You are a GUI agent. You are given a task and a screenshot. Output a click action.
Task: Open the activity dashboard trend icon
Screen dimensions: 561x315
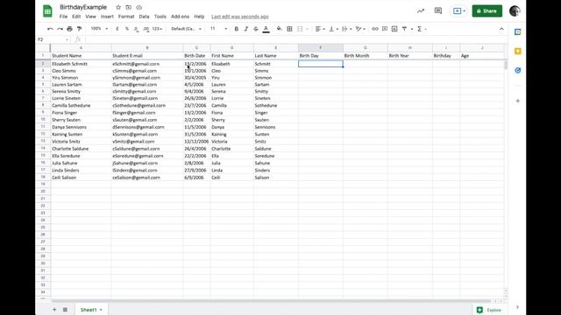click(x=421, y=11)
